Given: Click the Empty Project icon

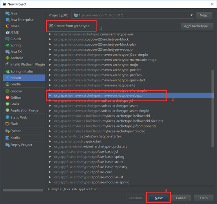Looking at the screenshot, I should 7,145.
